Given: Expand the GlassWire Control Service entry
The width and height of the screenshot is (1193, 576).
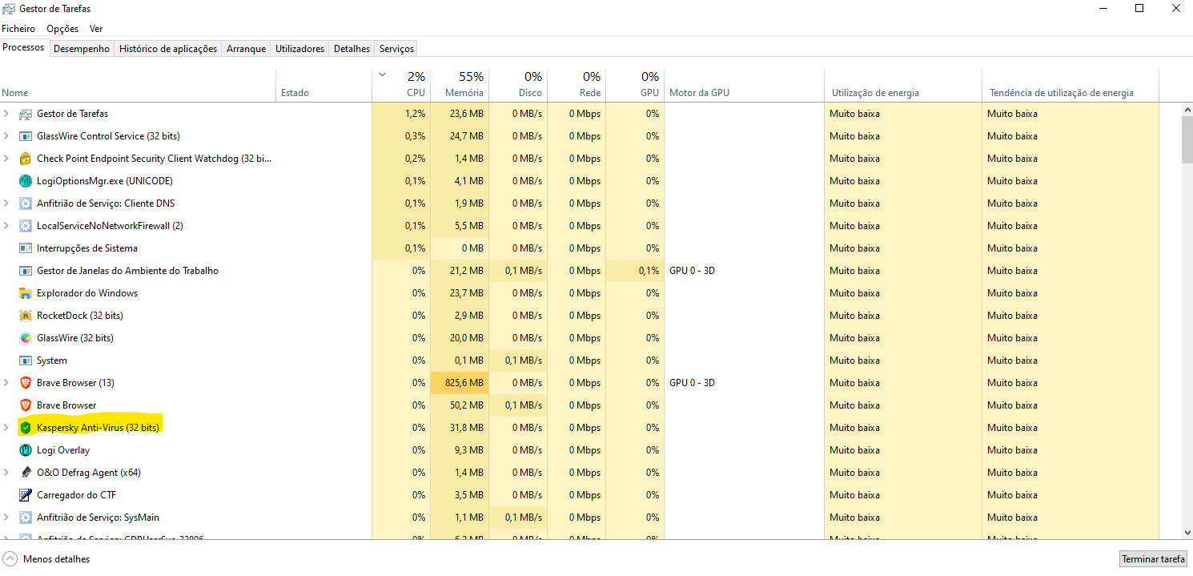Looking at the screenshot, I should pos(6,136).
